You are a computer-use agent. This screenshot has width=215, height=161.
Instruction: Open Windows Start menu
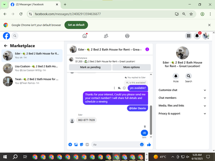tap(5, 157)
